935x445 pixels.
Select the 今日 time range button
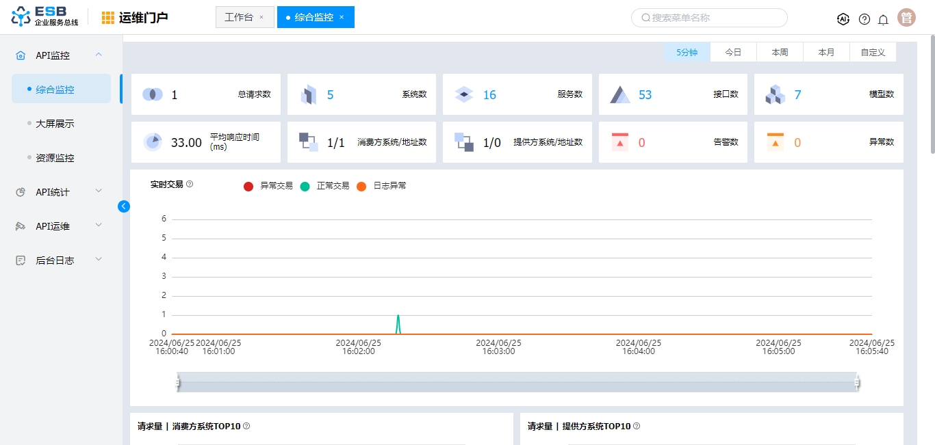coord(733,52)
